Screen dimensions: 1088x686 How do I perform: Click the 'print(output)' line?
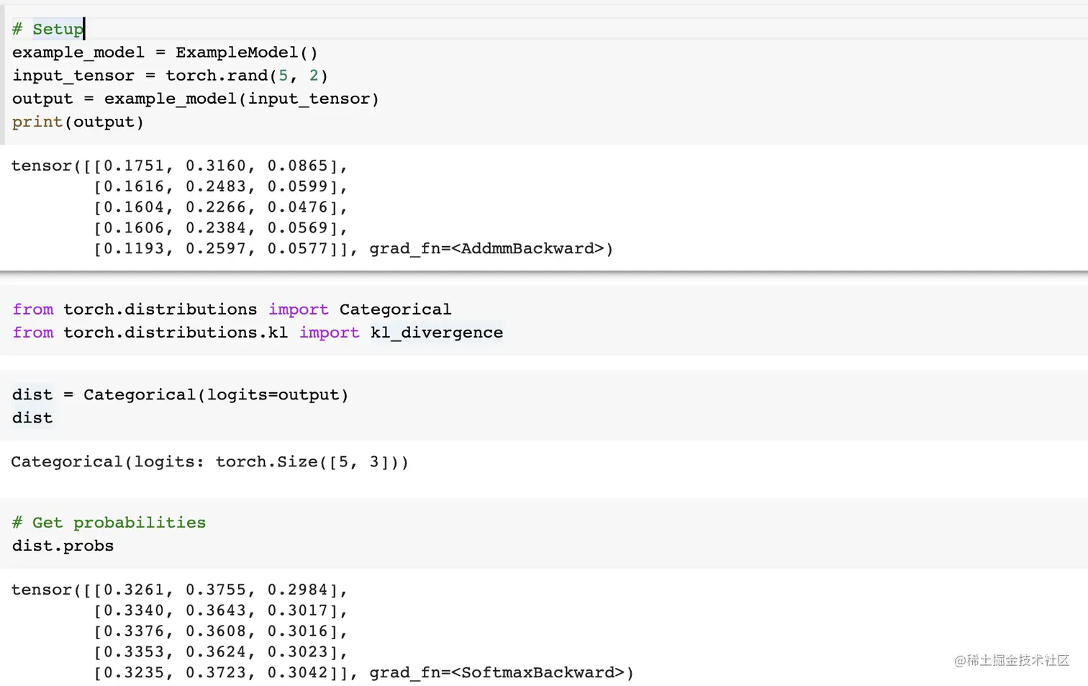(x=78, y=122)
